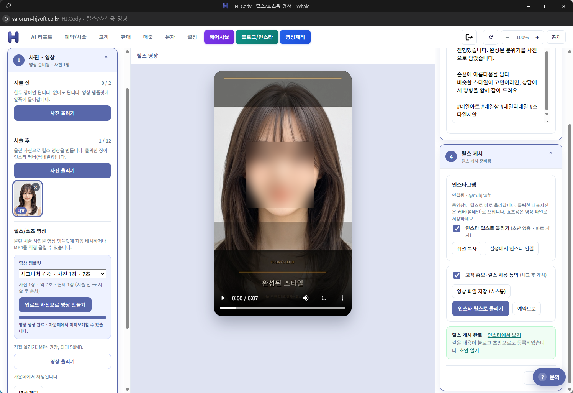Collapse the 릴스 게시 section
Viewport: 573px width, 393px height.
tap(551, 153)
